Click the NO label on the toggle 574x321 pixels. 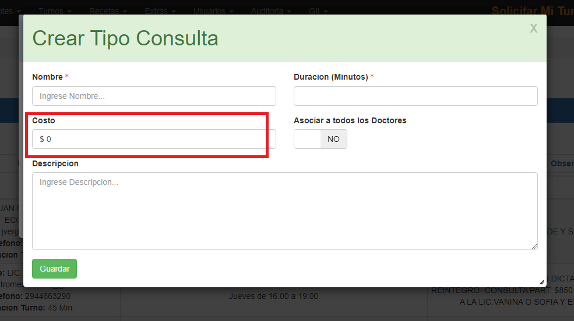pyautogui.click(x=333, y=139)
